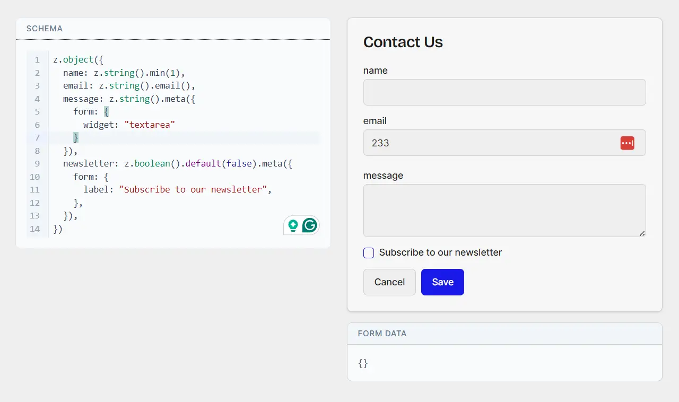Toggle the newsletter subscription checkbox
Screen dimensions: 679x402
click(369, 253)
